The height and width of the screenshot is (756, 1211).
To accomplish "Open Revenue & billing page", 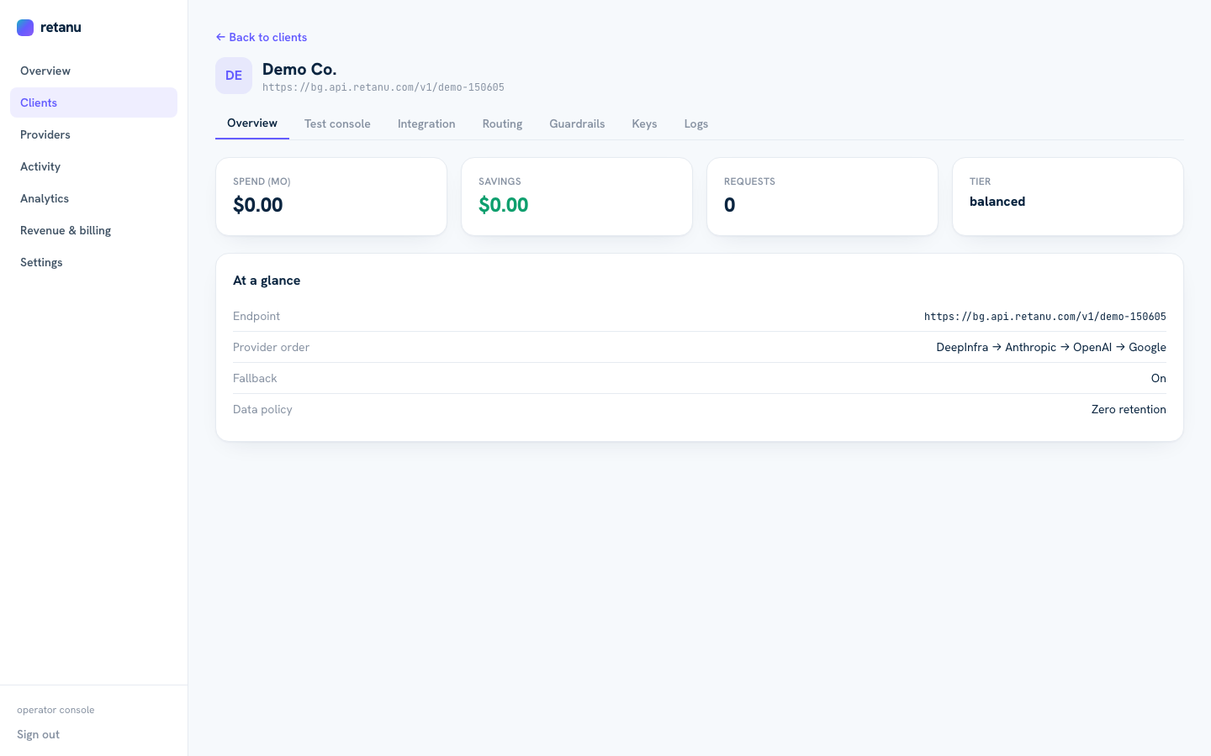I will point(93,230).
